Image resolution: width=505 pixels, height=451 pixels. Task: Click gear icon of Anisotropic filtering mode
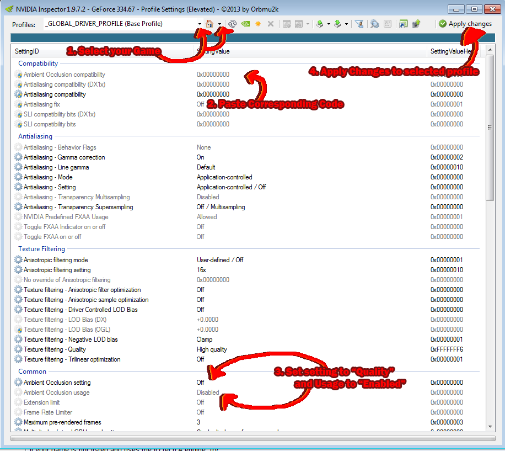coord(18,259)
